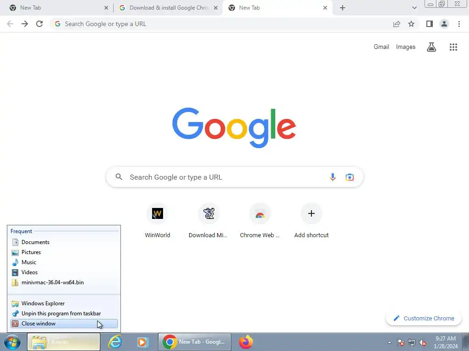469x351 pixels.
Task: Reload the current page
Action: click(x=39, y=24)
